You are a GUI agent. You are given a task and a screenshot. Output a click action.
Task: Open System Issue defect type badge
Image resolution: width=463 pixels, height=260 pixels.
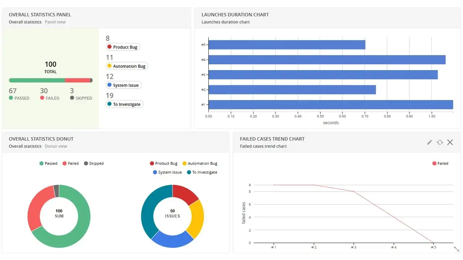[x=123, y=85]
